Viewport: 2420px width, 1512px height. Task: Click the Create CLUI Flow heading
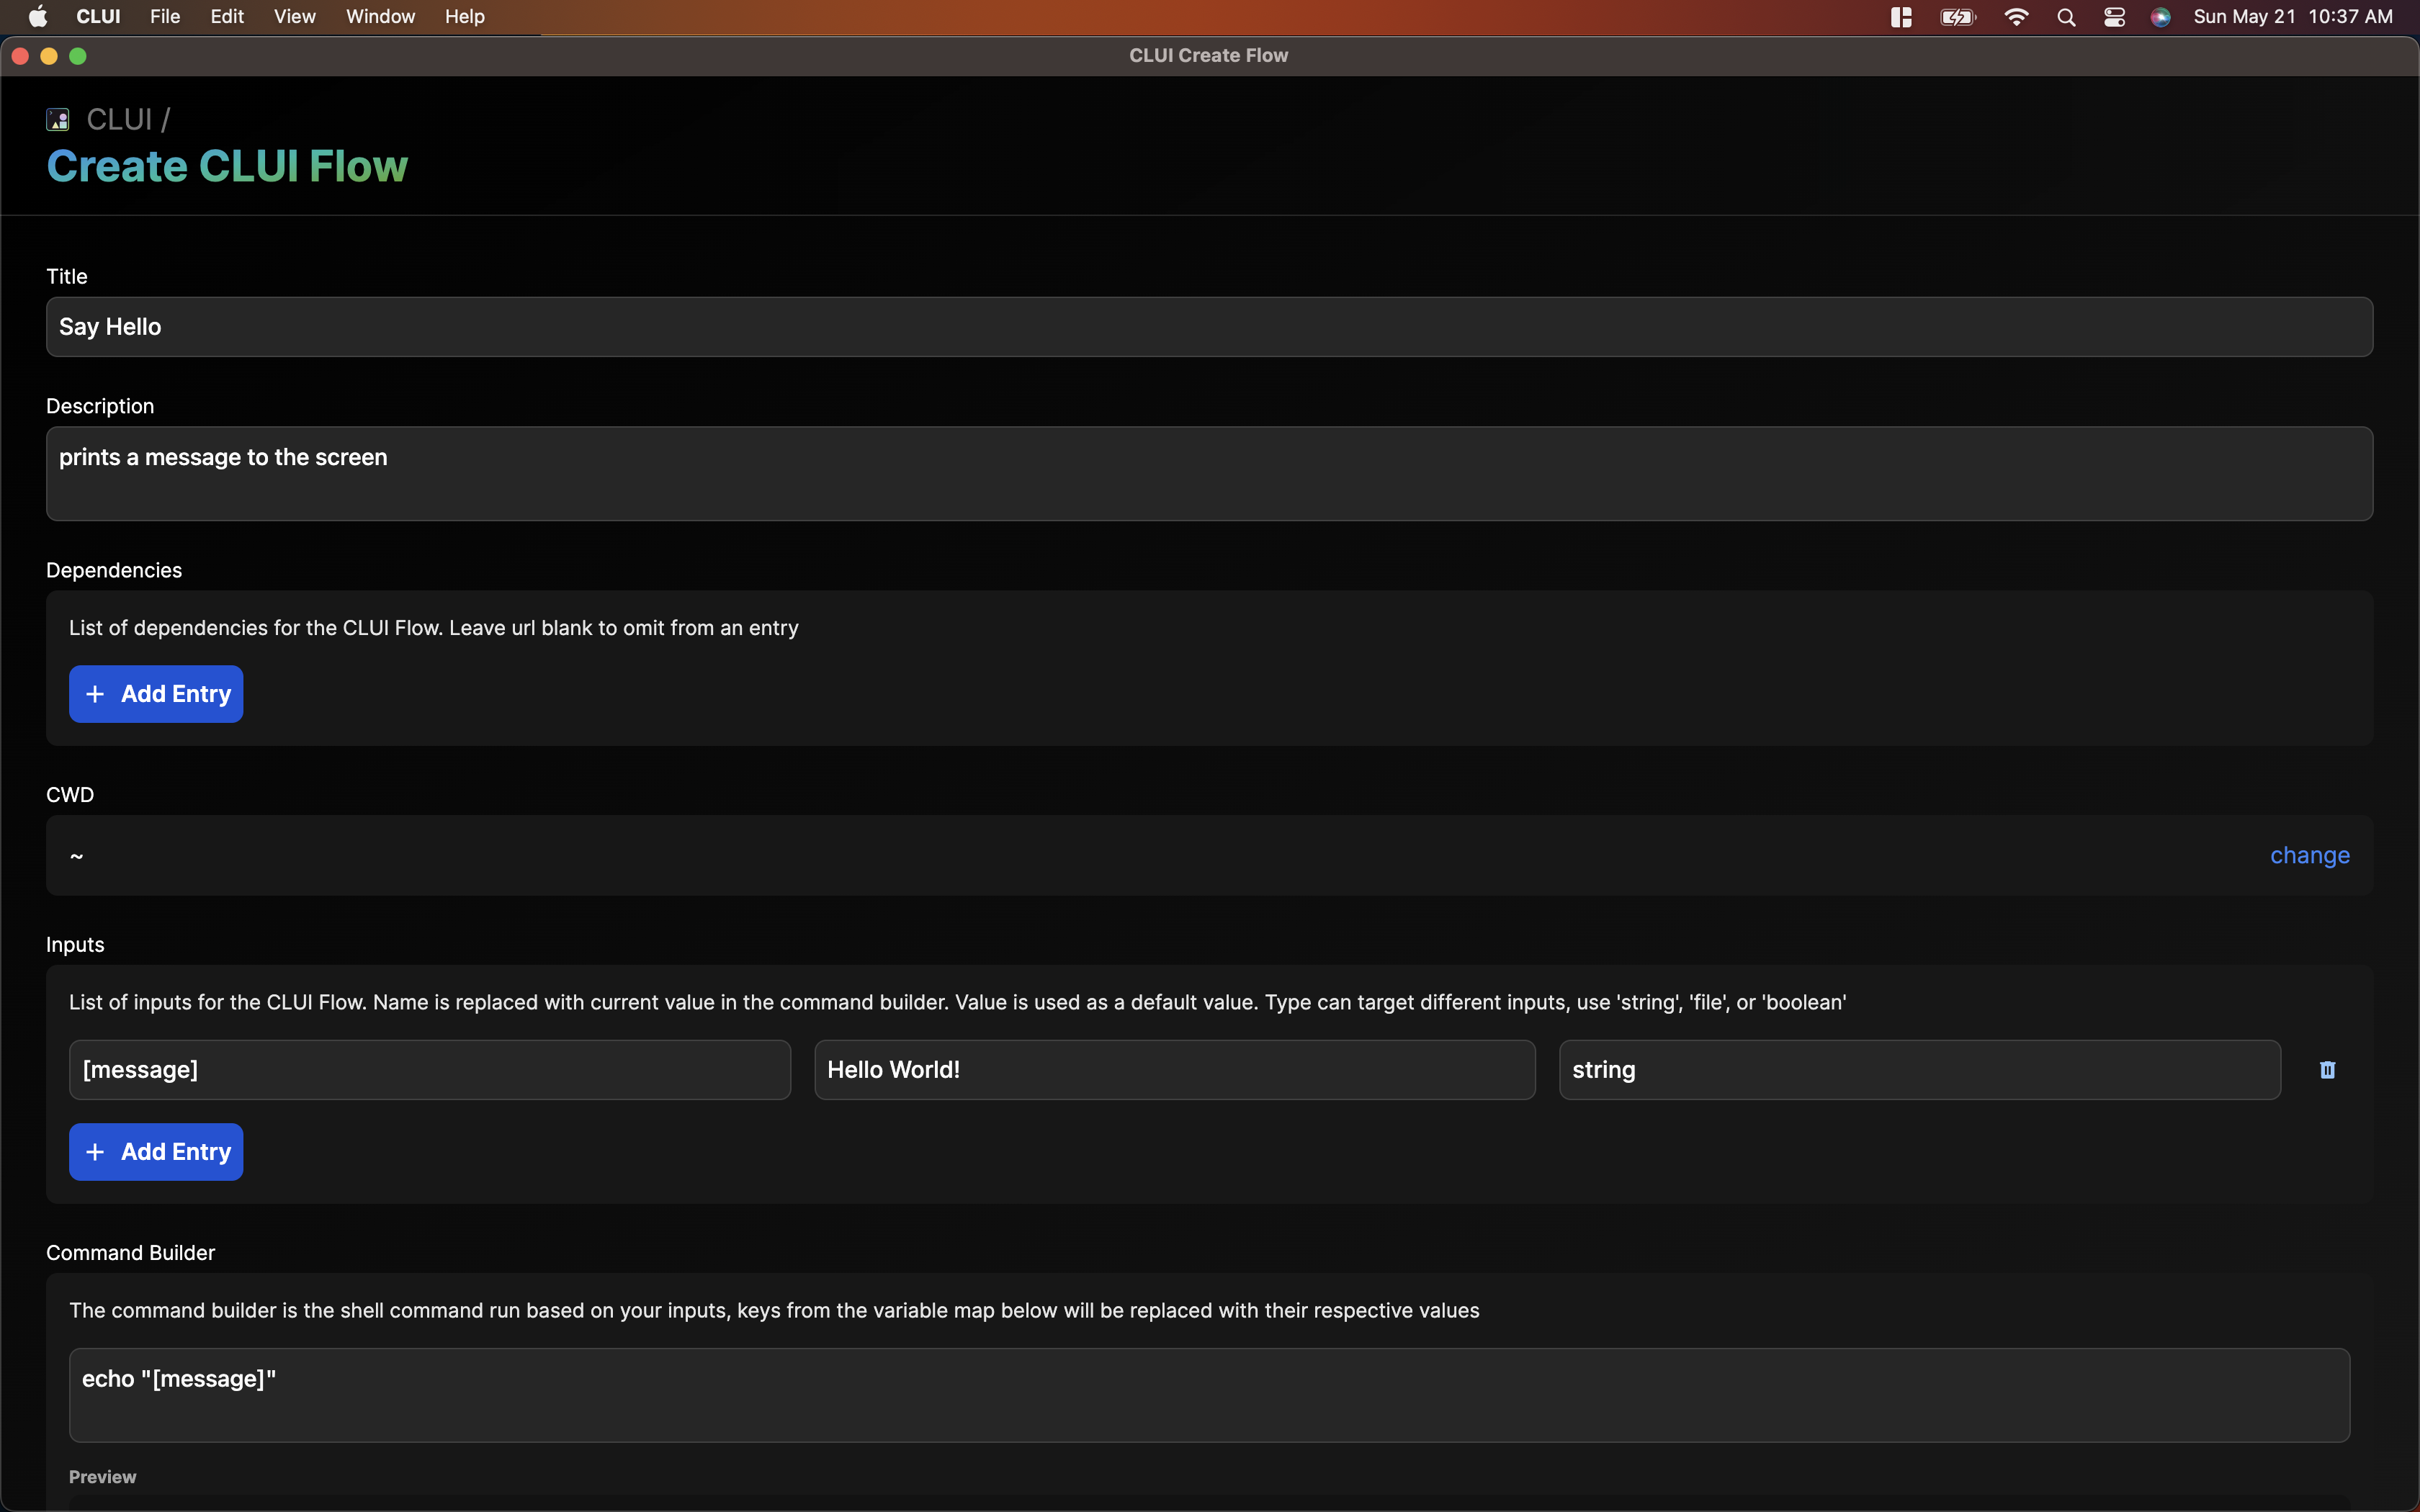pyautogui.click(x=227, y=166)
